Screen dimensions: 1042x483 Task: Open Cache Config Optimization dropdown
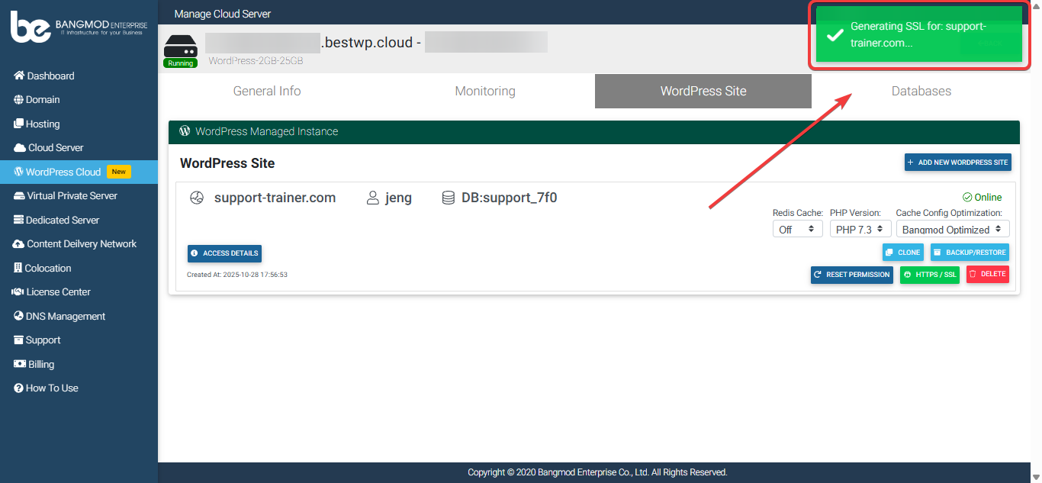coord(952,229)
